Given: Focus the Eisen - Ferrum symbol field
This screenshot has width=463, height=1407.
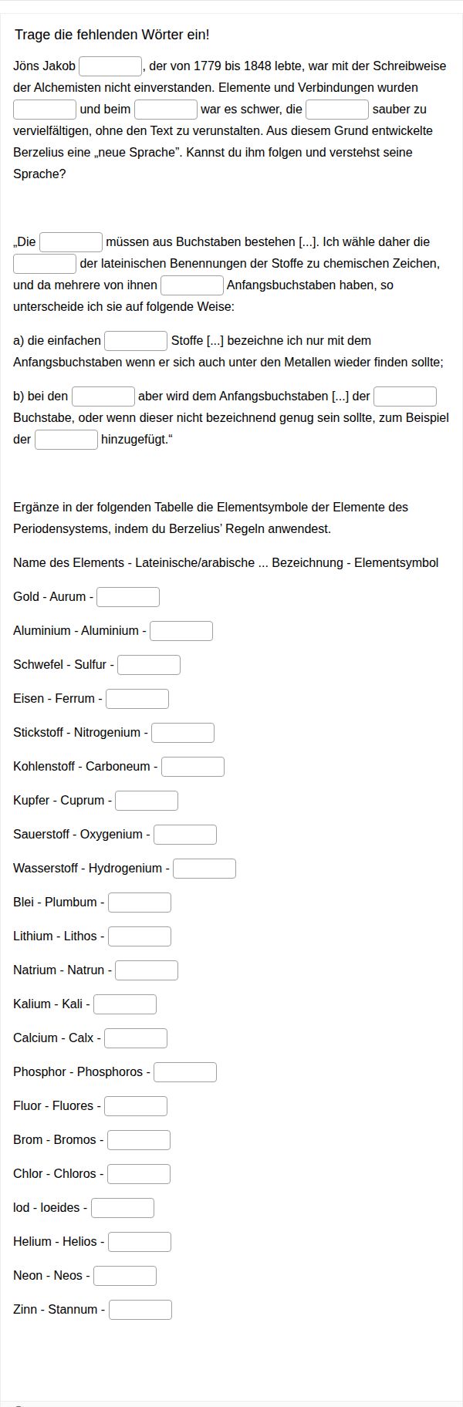Looking at the screenshot, I should coord(137,699).
